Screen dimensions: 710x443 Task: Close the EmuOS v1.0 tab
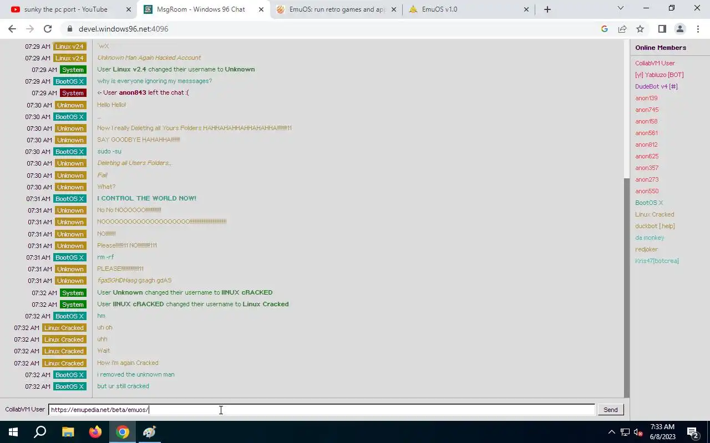[526, 9]
